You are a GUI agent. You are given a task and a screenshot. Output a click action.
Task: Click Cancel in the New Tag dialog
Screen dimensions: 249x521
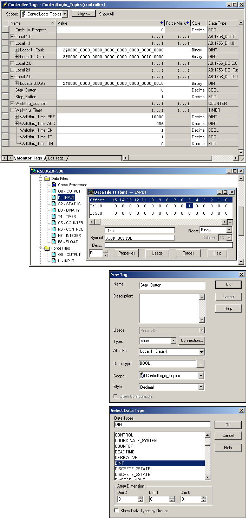coord(228,296)
